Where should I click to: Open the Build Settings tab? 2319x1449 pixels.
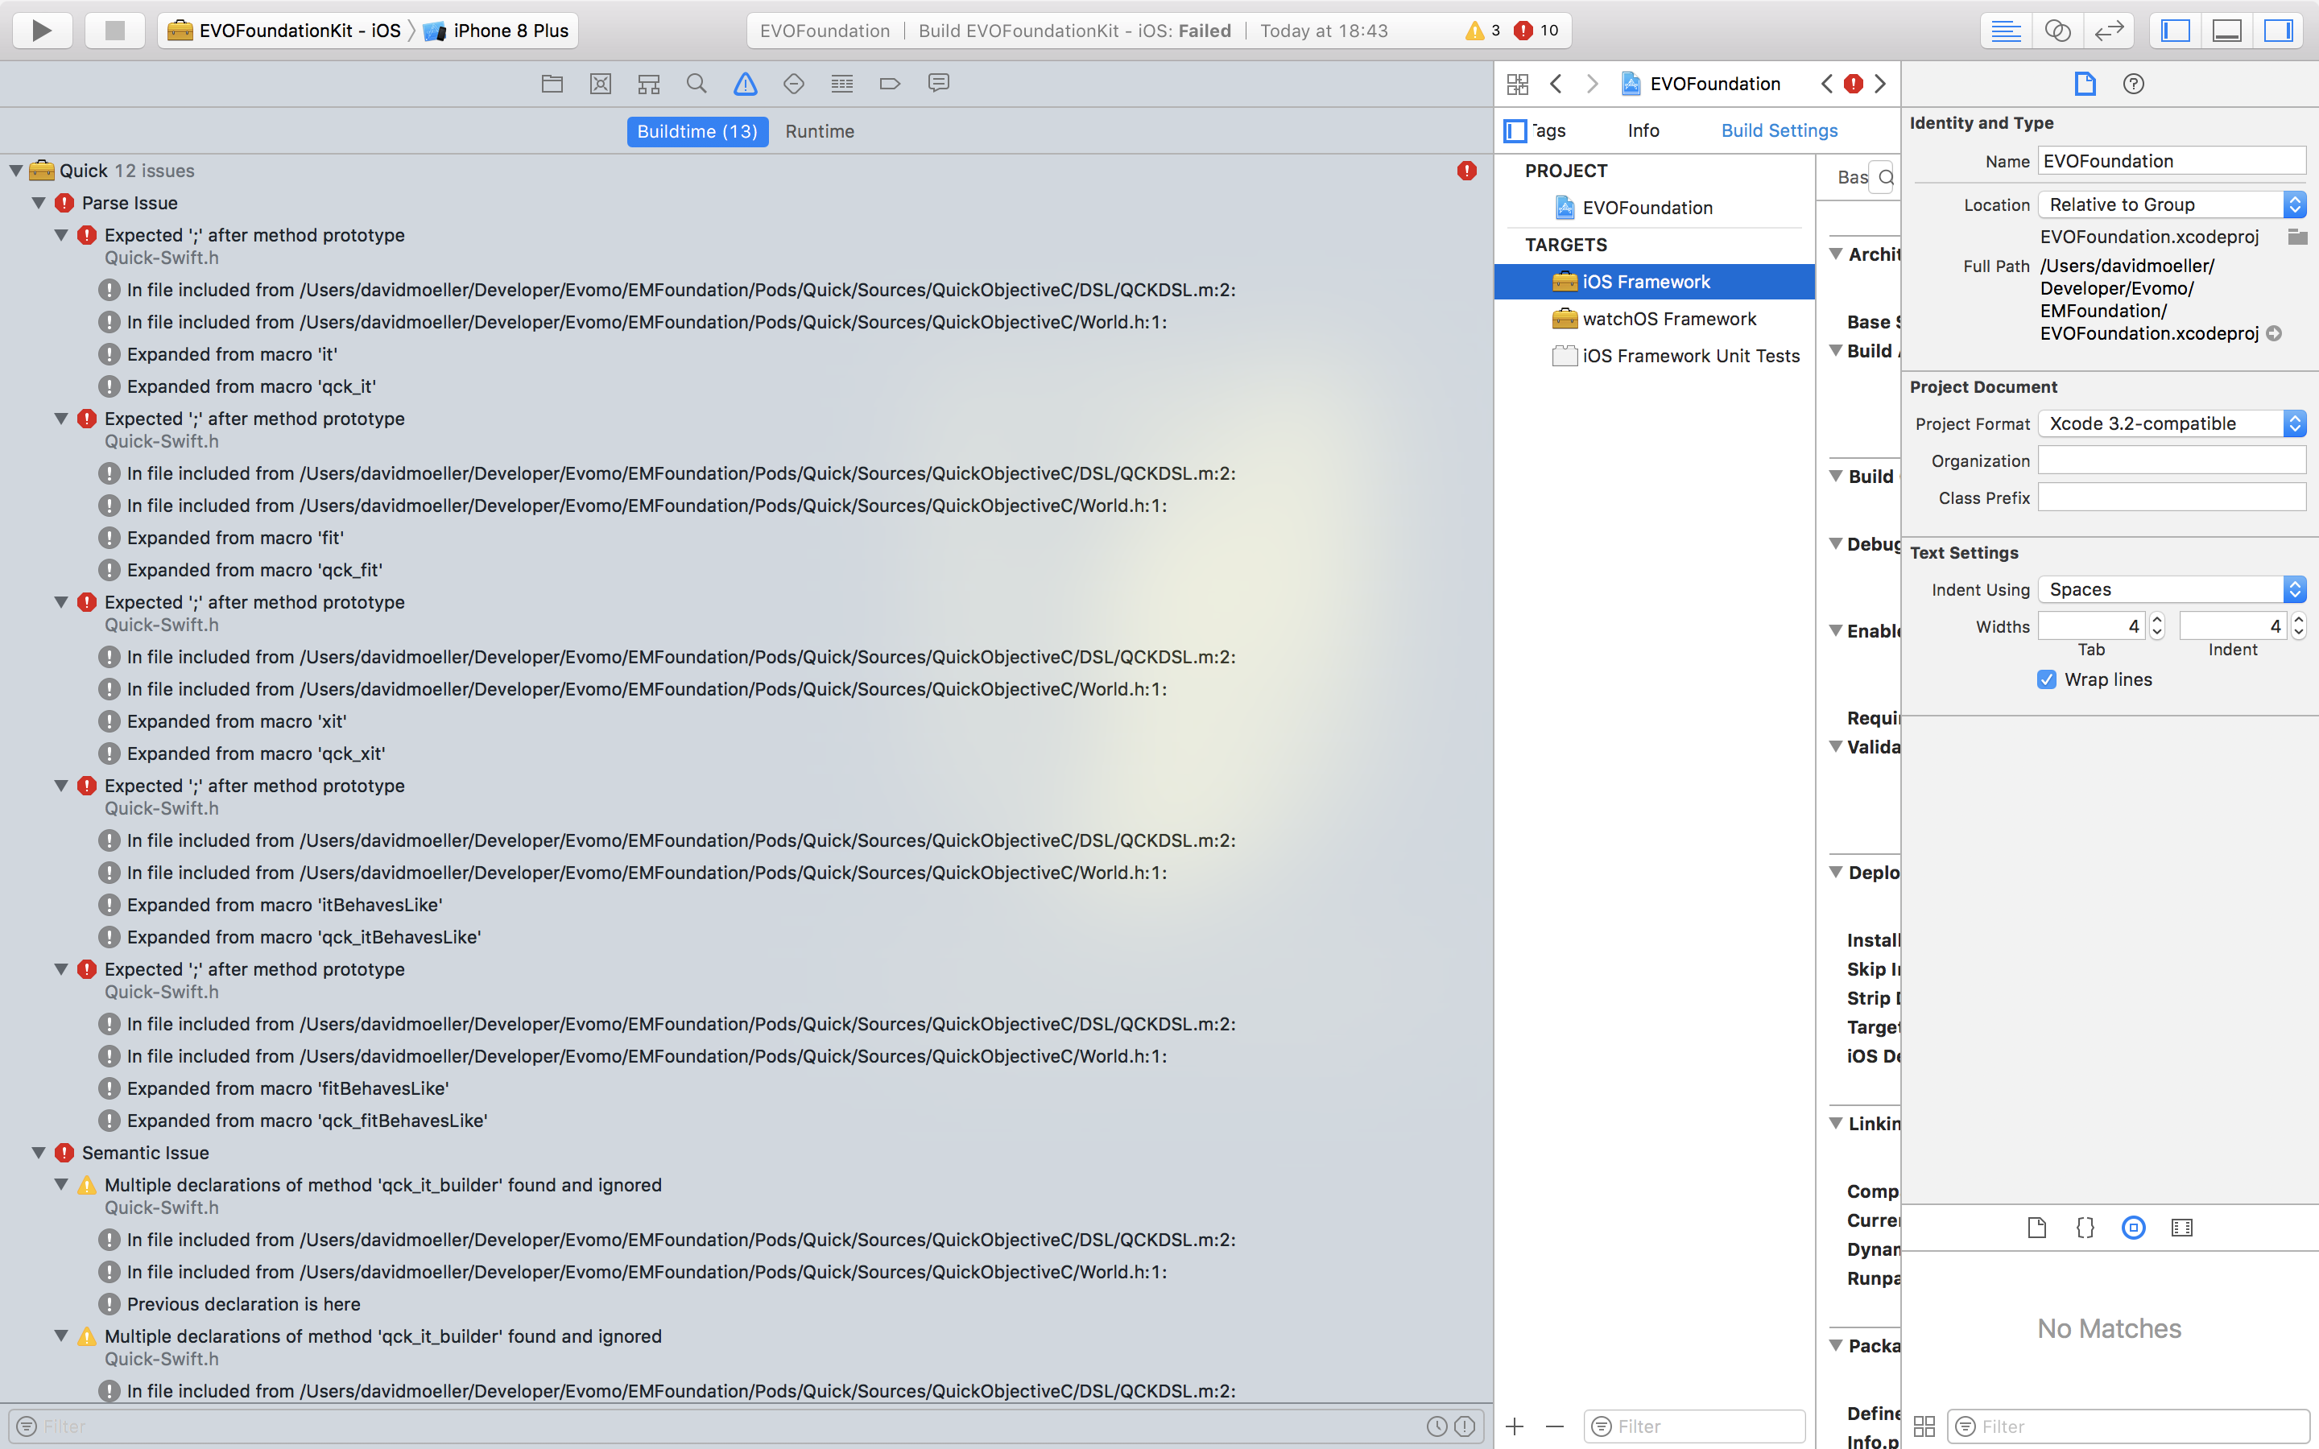pos(1780,130)
